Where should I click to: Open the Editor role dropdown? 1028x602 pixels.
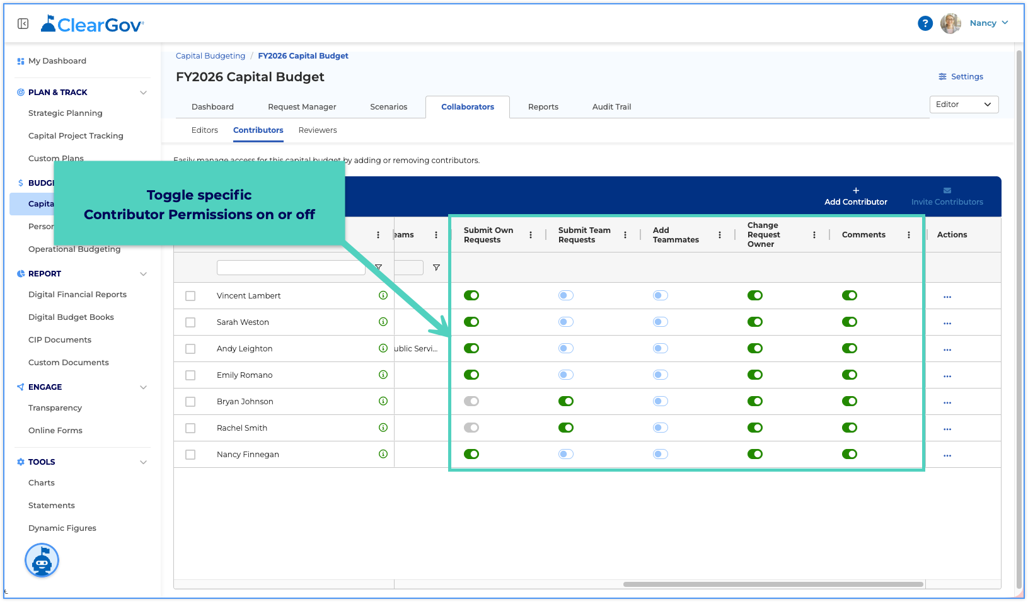tap(964, 105)
